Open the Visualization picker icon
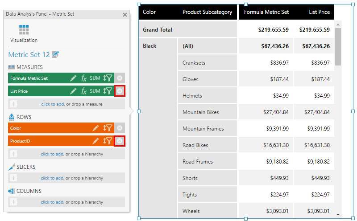 (24, 30)
